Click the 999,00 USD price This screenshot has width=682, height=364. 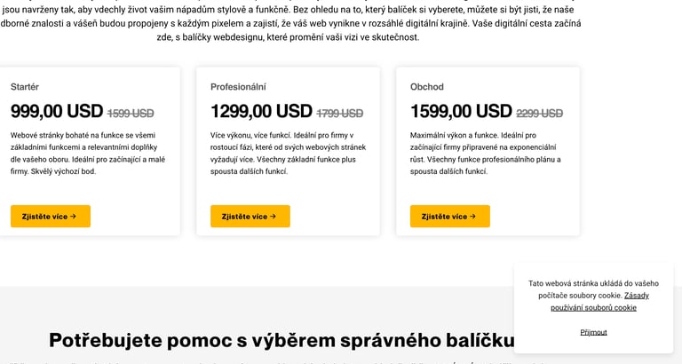(57, 112)
